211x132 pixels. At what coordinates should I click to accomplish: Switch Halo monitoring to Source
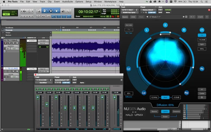tap(154, 111)
